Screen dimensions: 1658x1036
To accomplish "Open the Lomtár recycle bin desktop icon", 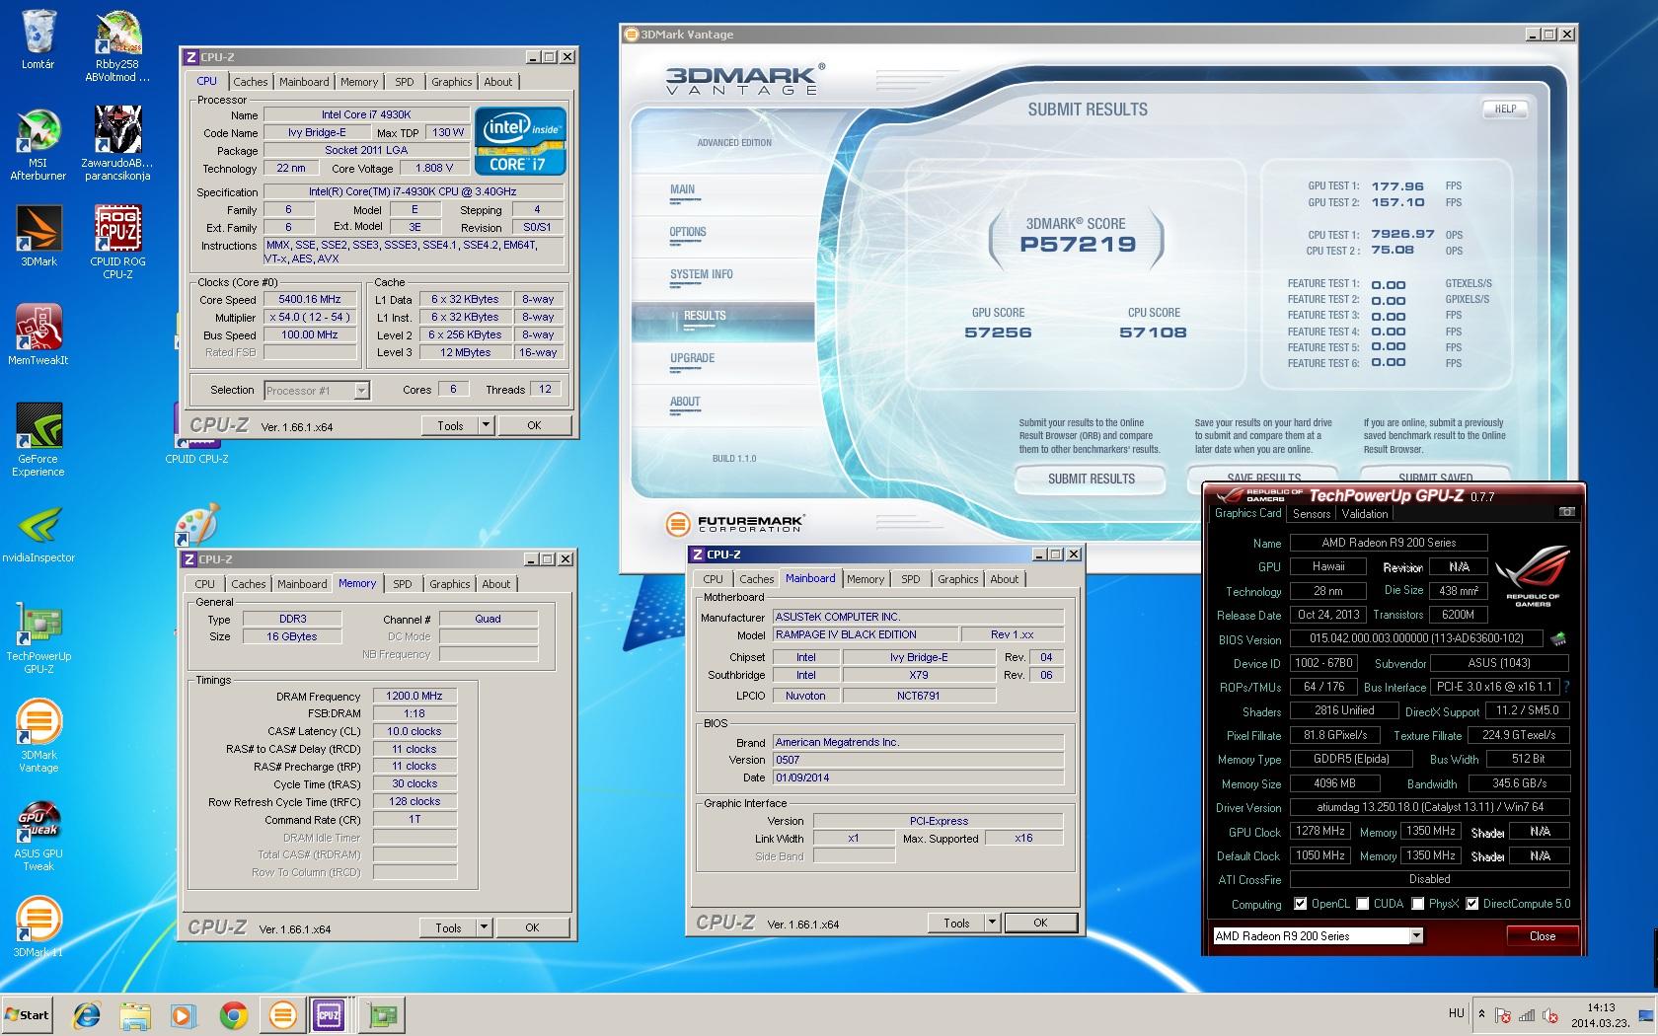I will tap(38, 39).
